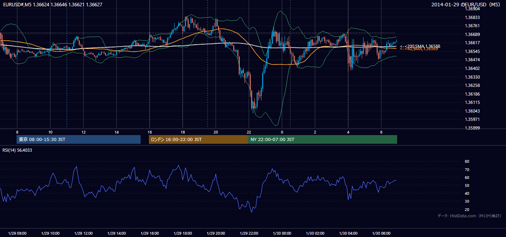Click price level 1.35971 on the axis
The image size is (506, 237).
pyautogui.click(x=472, y=119)
